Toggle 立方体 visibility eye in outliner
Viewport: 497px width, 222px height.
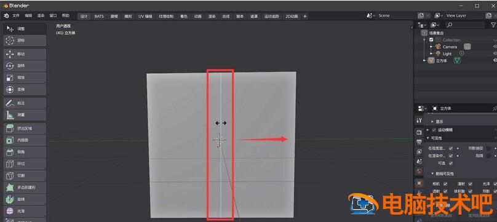[x=495, y=60]
